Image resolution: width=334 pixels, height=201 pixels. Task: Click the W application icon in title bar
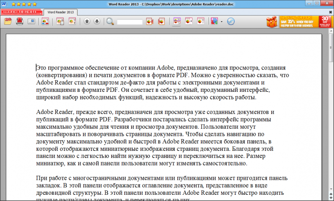click(4, 4)
